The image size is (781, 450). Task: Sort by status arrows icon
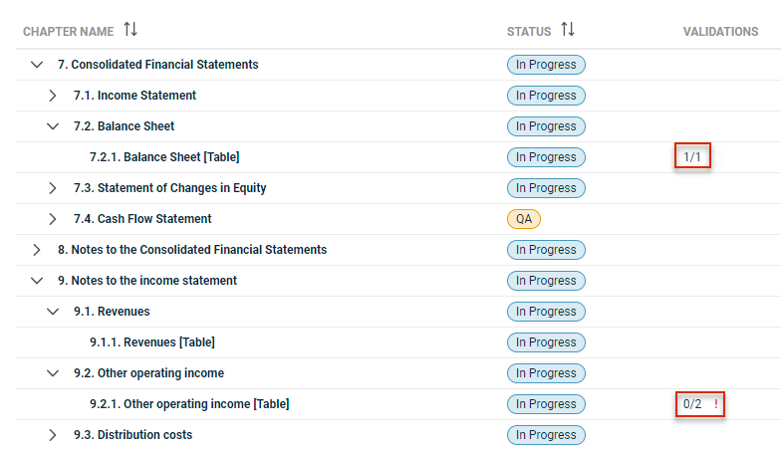click(568, 30)
